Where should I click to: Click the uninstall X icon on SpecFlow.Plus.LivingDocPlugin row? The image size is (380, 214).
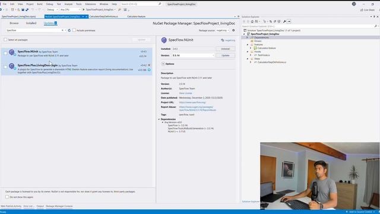(149, 65)
